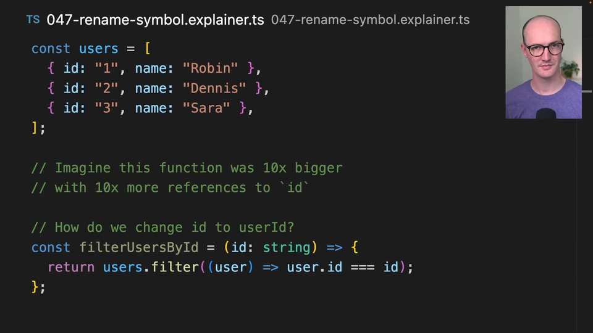Click the filterUsersById function name
This screenshot has height=333, width=593.
coord(139,247)
